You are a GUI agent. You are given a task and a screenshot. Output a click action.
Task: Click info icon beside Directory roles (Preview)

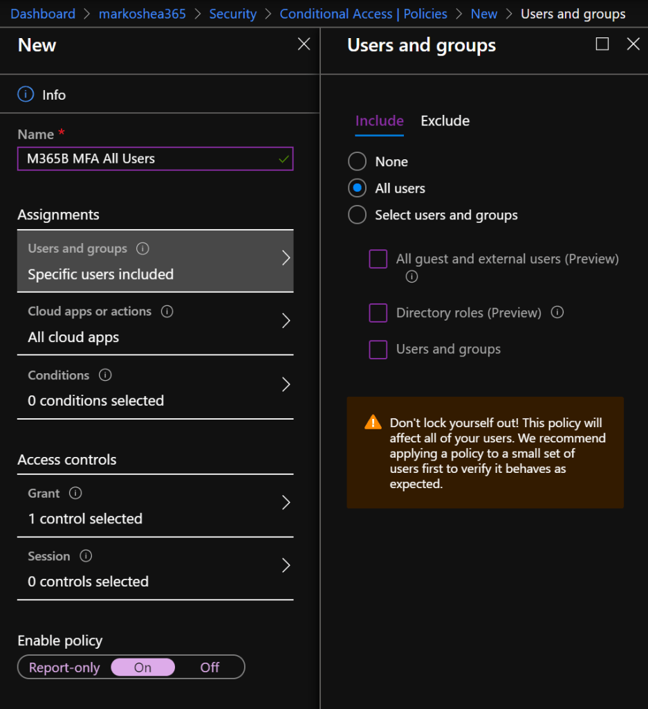[x=557, y=313]
